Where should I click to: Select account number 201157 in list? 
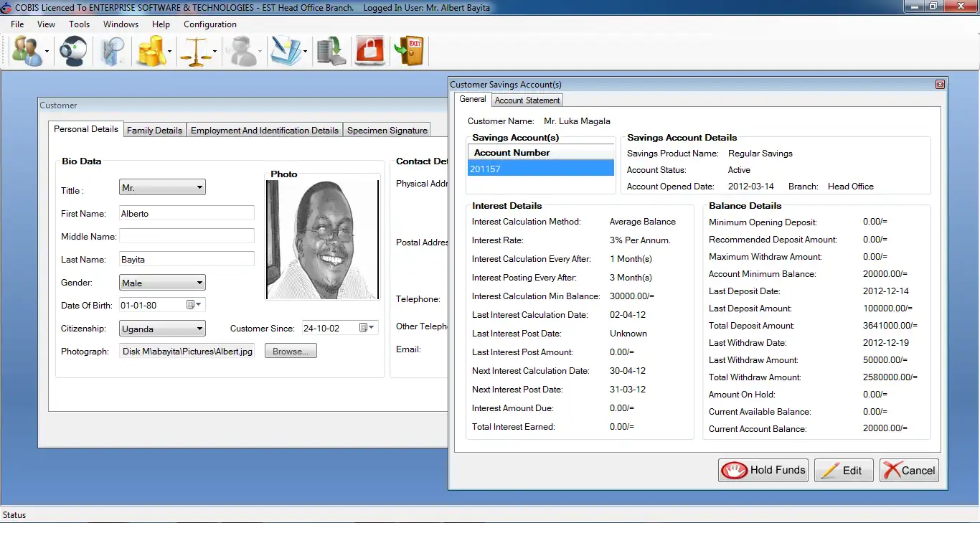pos(541,169)
